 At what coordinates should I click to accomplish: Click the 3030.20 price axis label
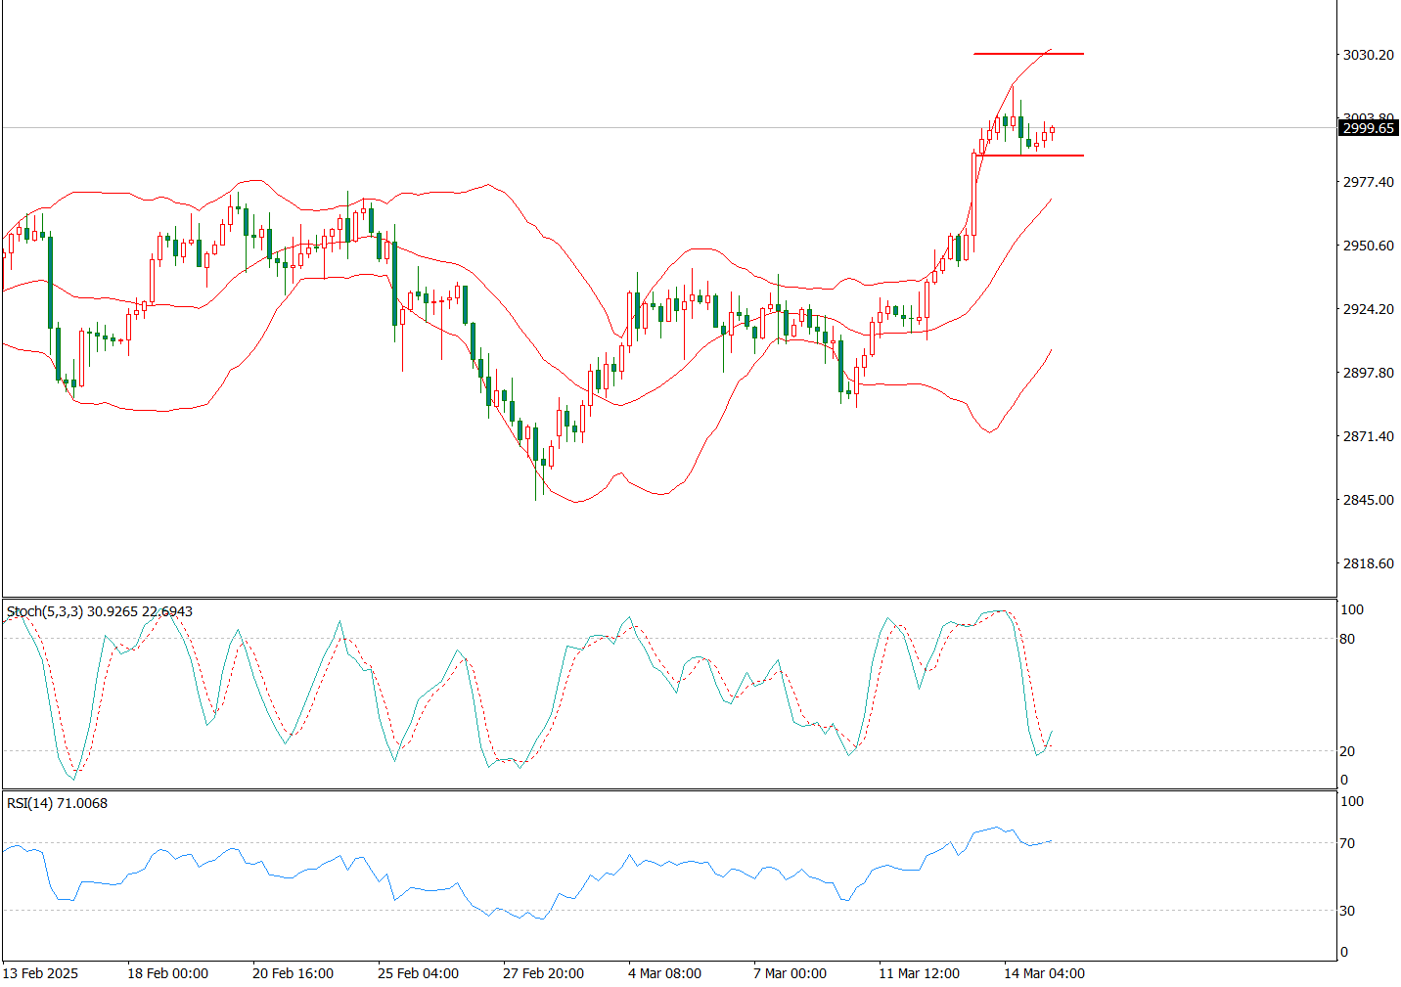(x=1368, y=55)
